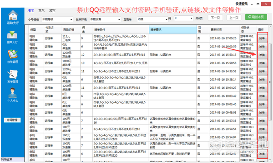The image size is (273, 163).
Task: Select the 2017-03-16 17:00:26 timestamp cell
Action: pos(224,38)
